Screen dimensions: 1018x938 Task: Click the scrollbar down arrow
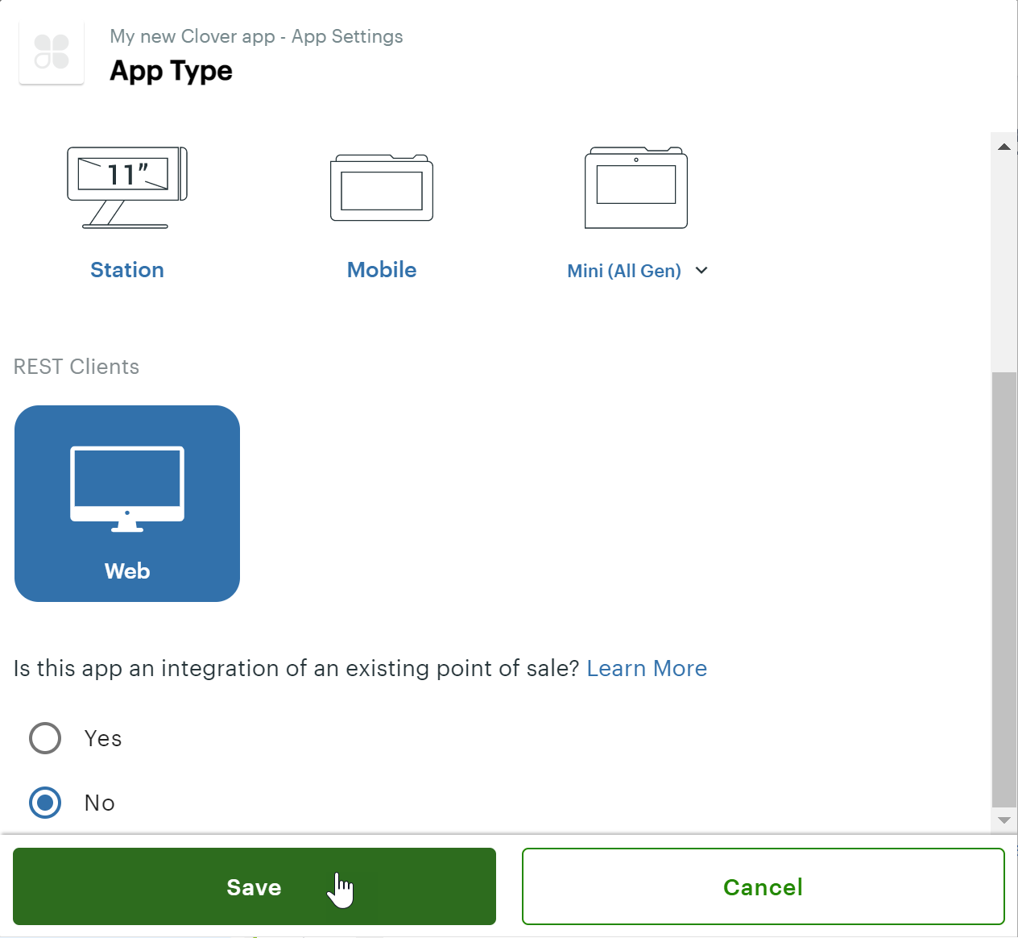1004,820
